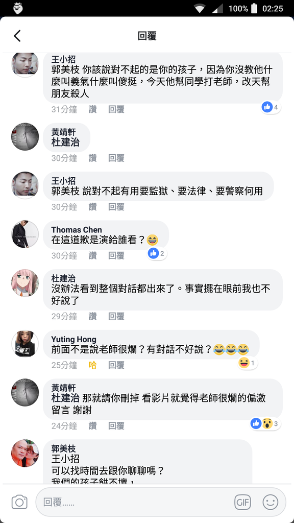The width and height of the screenshot is (294, 523).
Task: View like reactions on Thomas Chen's comment
Action: tap(157, 253)
